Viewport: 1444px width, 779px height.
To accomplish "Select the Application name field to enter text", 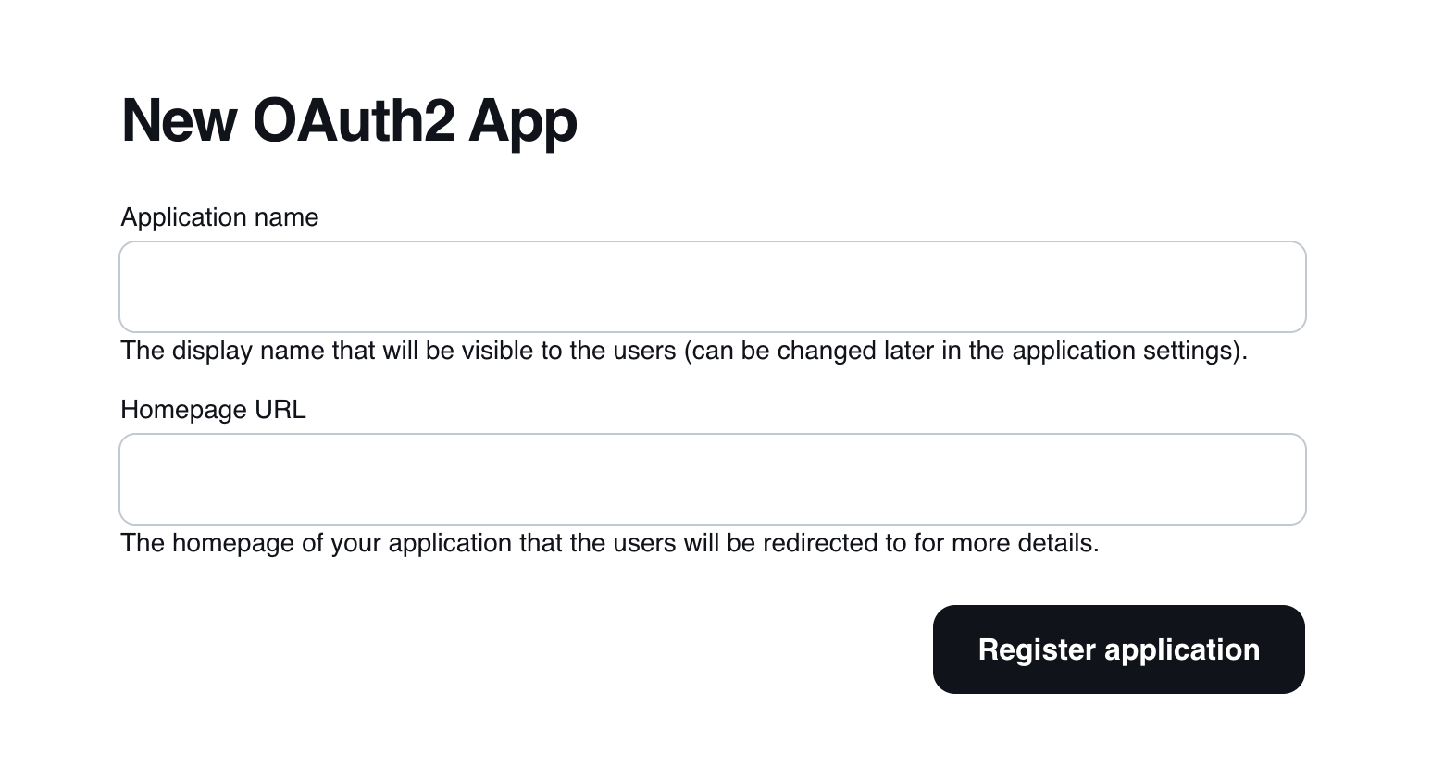I will click(x=712, y=287).
